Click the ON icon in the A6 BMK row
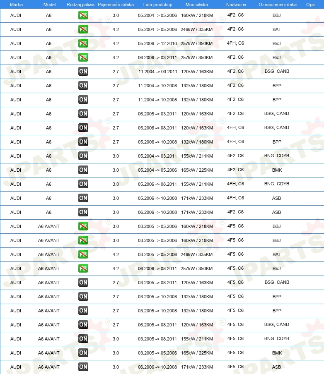The height and width of the screenshot is (374, 324). [x=83, y=170]
